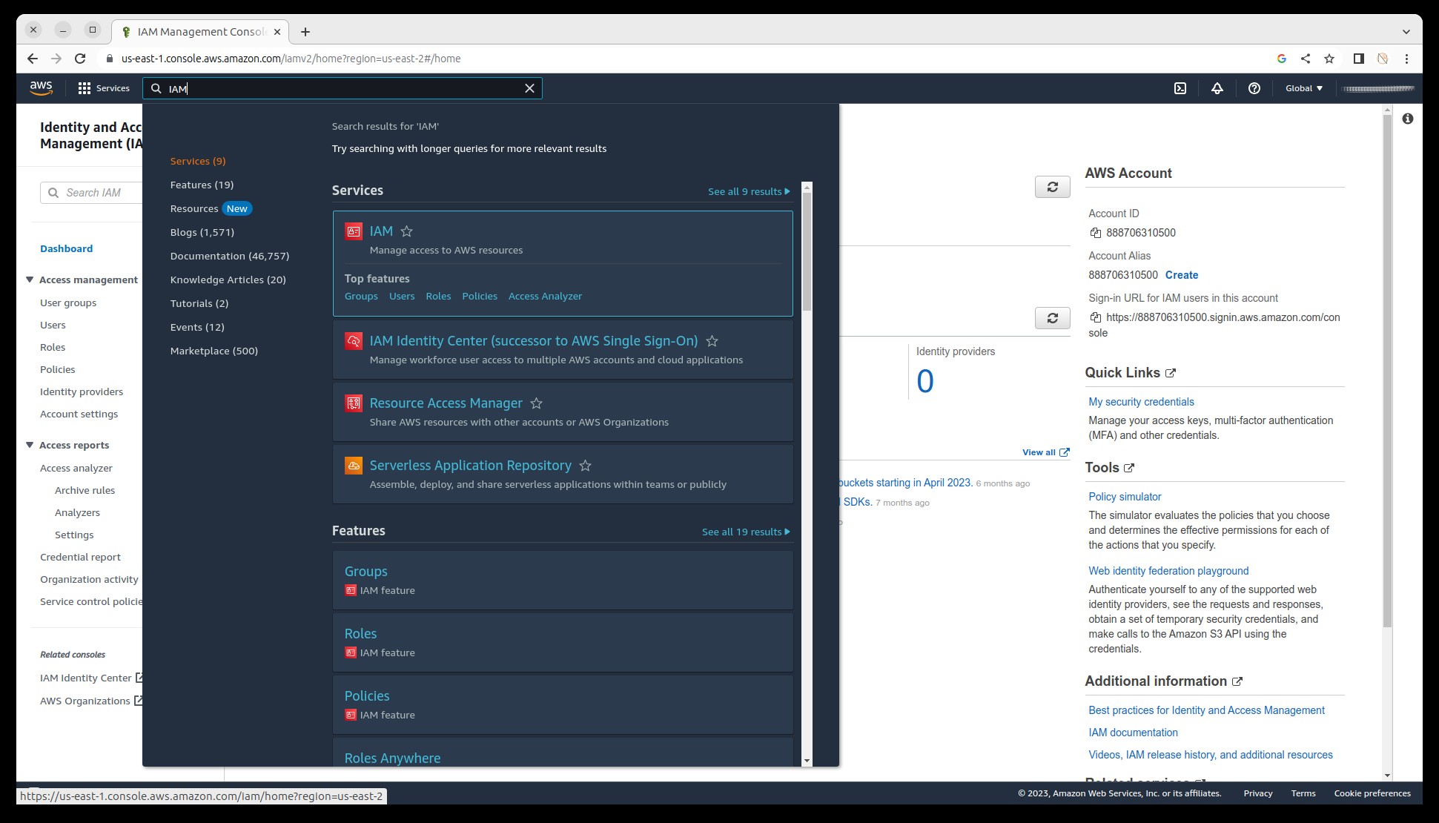Screen dimensions: 1439x823
Task: Clear the search box with the X
Action: point(529,88)
